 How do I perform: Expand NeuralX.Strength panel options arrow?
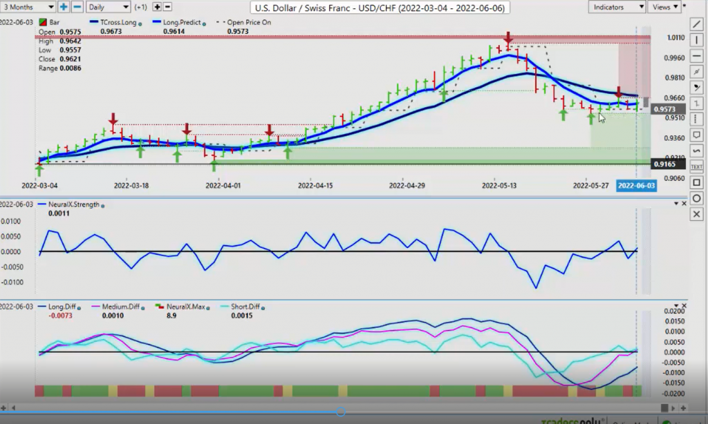coord(676,204)
